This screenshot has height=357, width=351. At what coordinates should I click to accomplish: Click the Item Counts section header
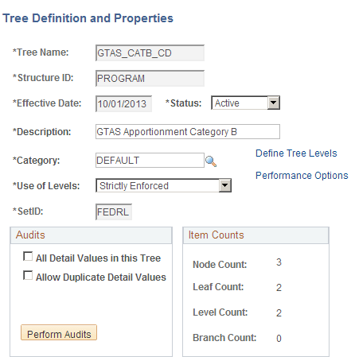pos(255,235)
